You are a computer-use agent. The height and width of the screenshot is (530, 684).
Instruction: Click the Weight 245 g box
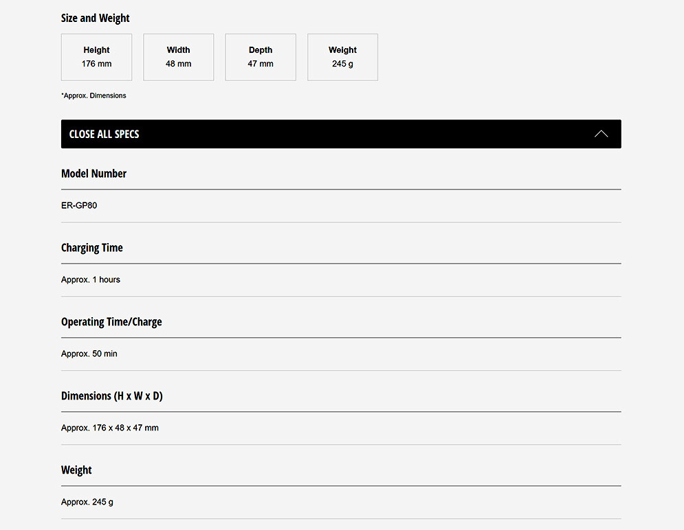point(342,58)
